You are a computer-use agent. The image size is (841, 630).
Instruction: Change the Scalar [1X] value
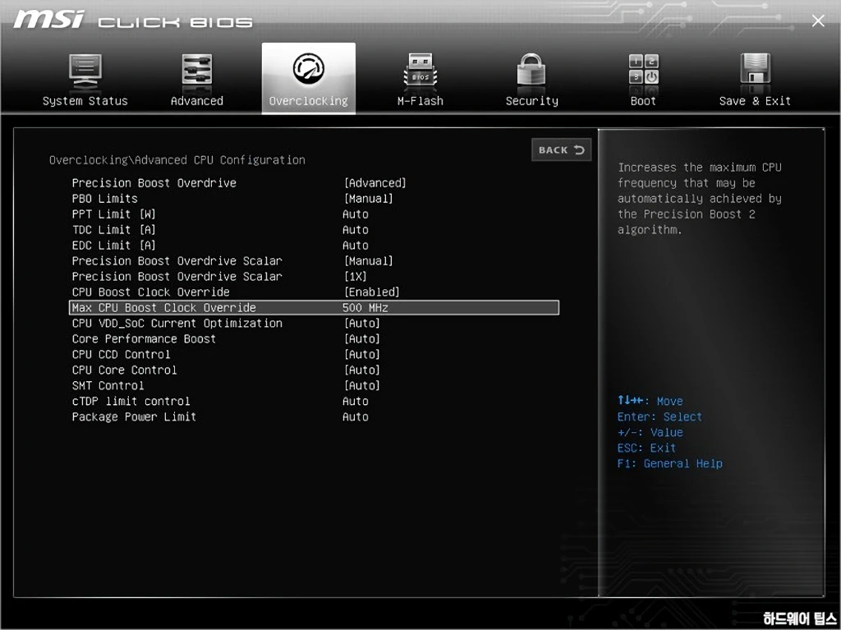(355, 276)
